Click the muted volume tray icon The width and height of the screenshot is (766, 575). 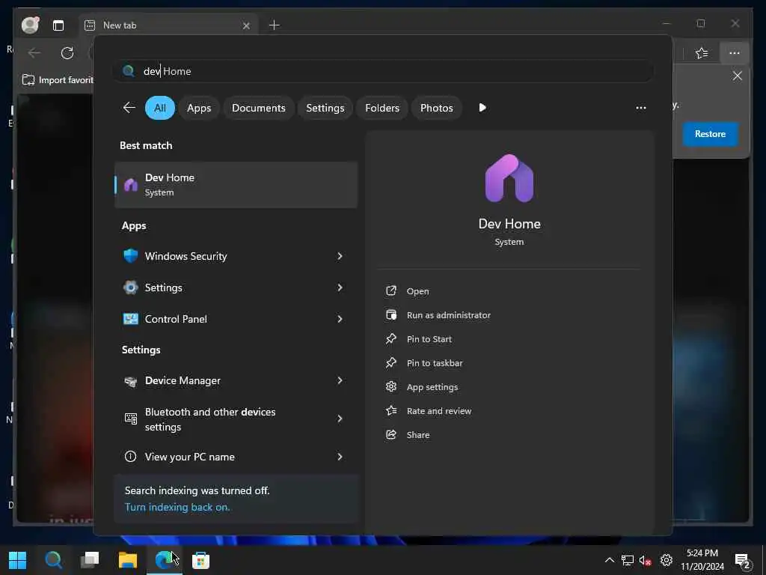pyautogui.click(x=646, y=560)
